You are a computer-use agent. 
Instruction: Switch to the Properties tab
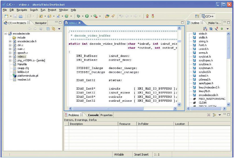[x=106, y=115]
